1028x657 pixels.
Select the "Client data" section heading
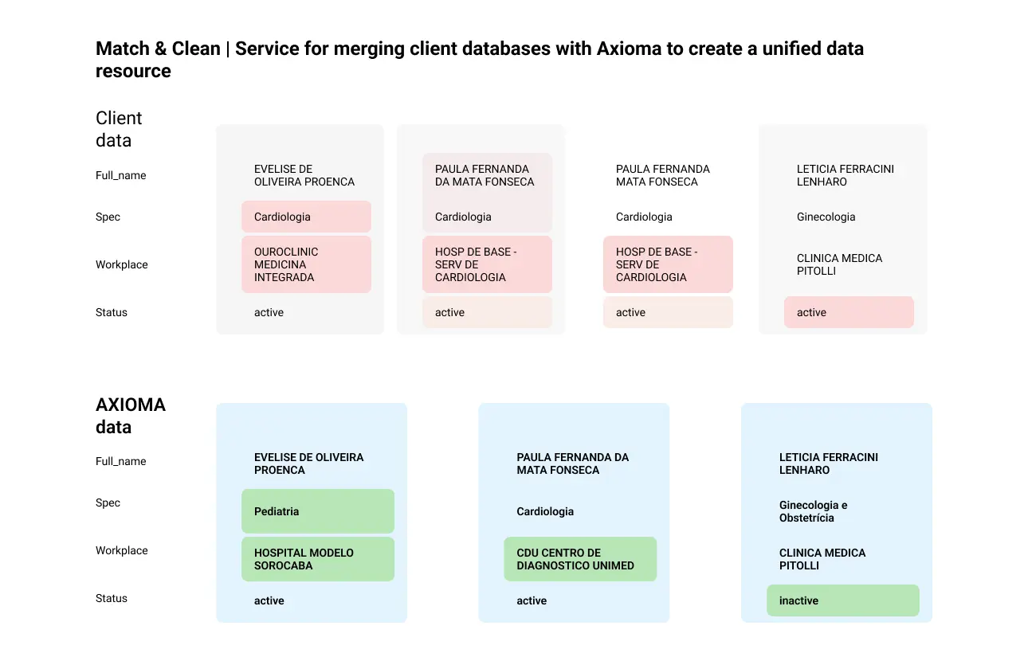(119, 129)
